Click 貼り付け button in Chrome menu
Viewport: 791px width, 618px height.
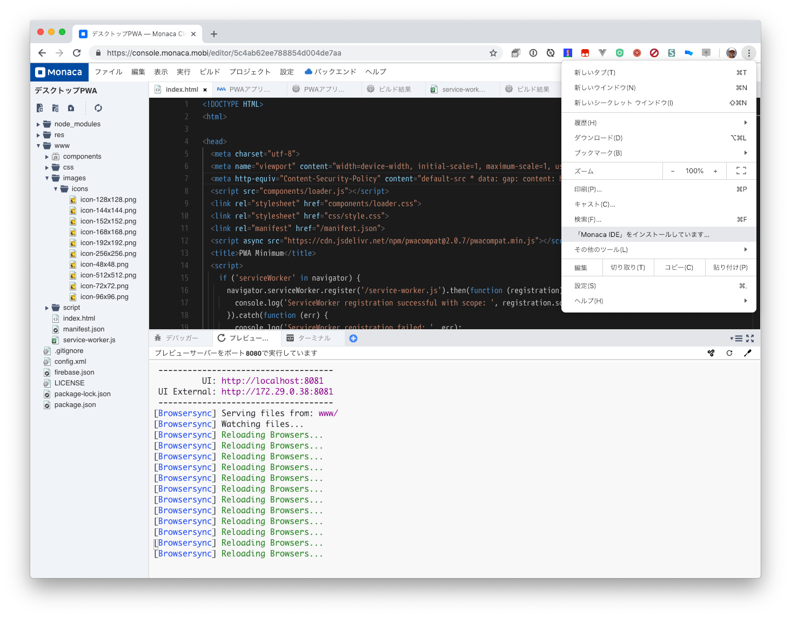730,268
